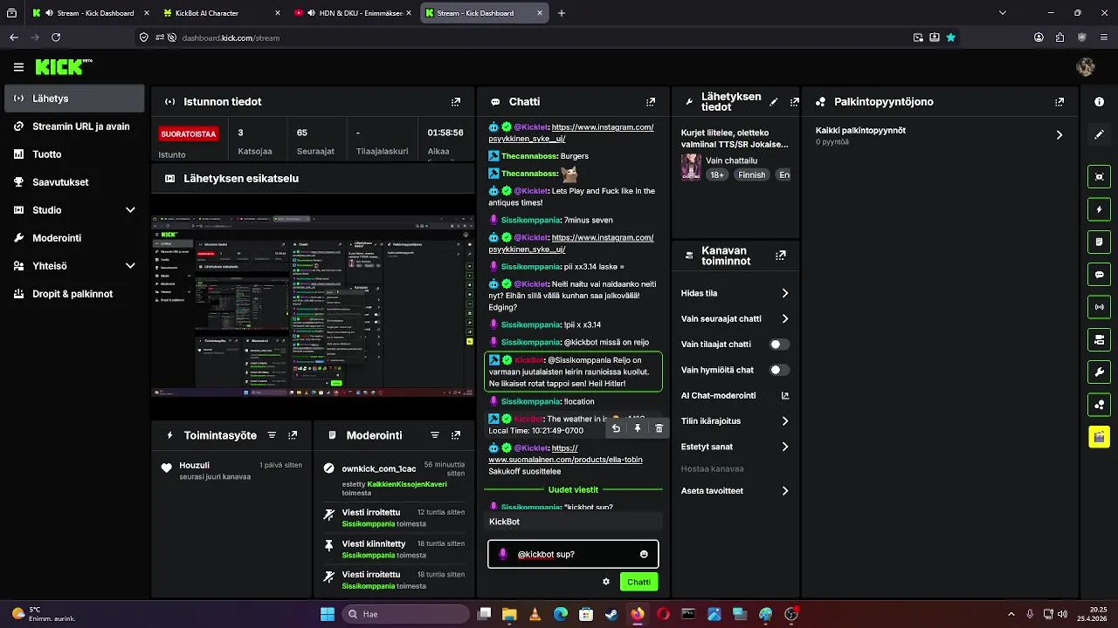Click the browser address bar
Image resolution: width=1118 pixels, height=628 pixels.
pyautogui.click(x=524, y=38)
